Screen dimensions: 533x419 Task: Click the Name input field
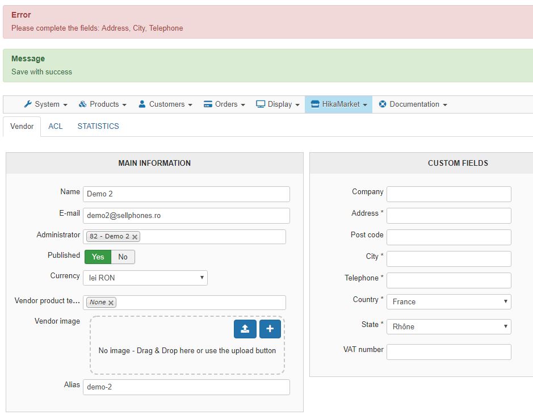pyautogui.click(x=186, y=194)
